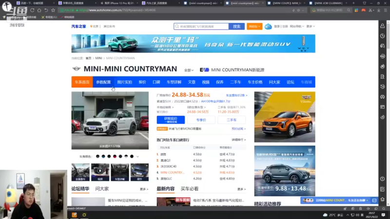Open the 全部 model-year dropdown
390x219 pixels.
(x=189, y=70)
